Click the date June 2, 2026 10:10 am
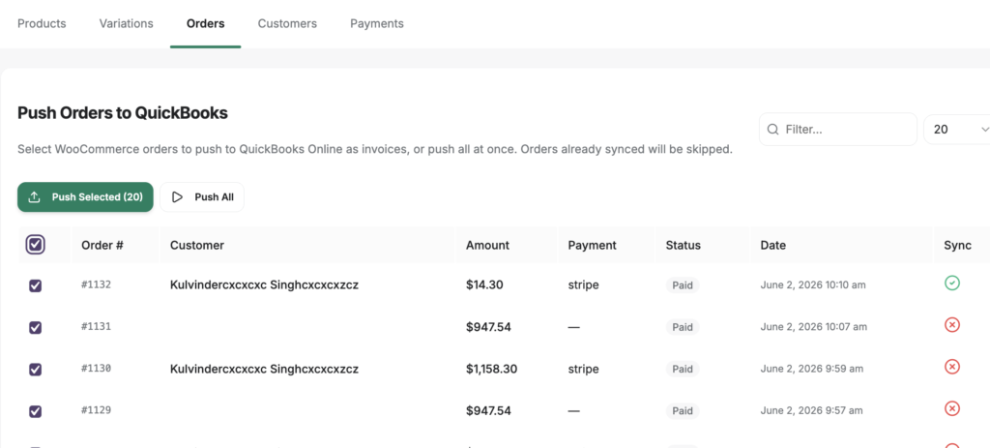This screenshot has height=448, width=990. pyautogui.click(x=813, y=285)
